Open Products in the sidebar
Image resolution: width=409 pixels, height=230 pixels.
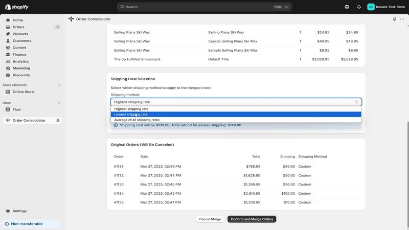click(20, 34)
